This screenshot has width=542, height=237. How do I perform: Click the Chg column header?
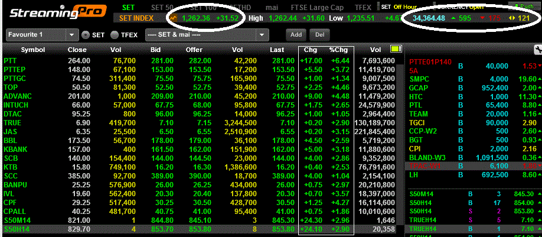311,50
